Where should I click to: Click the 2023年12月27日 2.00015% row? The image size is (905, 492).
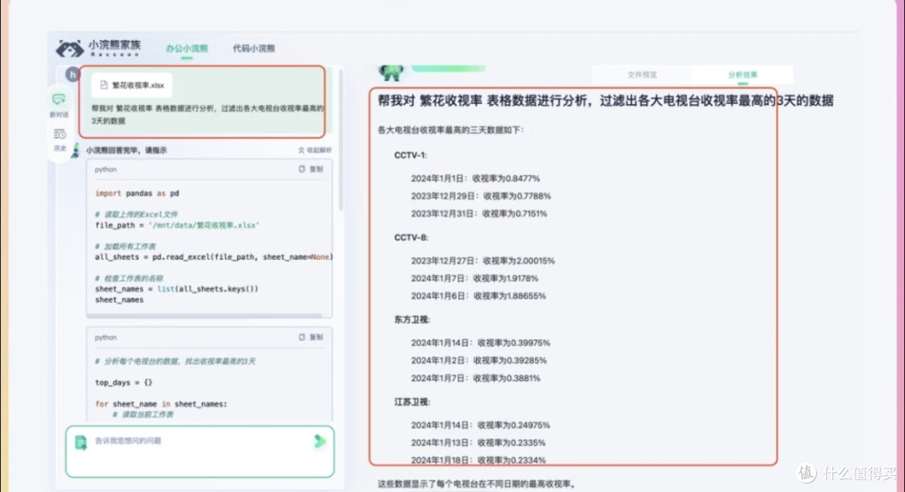483,261
